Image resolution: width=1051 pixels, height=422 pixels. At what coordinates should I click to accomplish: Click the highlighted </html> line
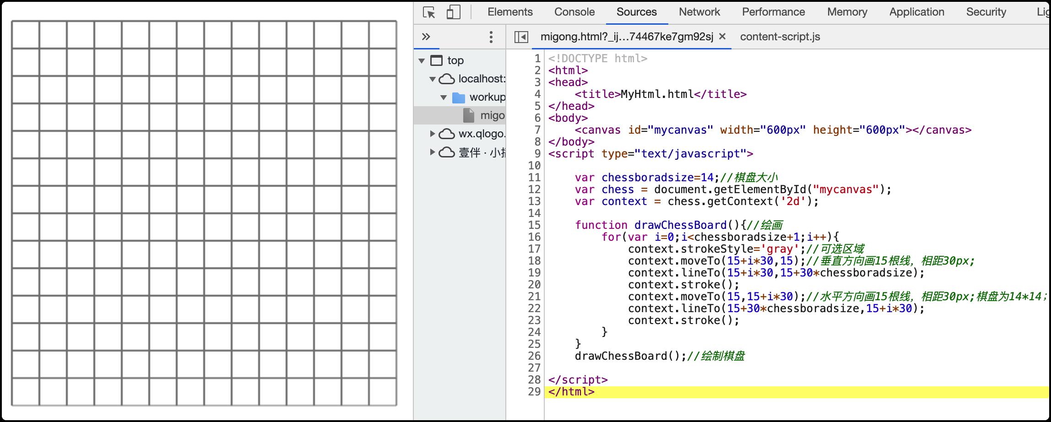coord(796,392)
